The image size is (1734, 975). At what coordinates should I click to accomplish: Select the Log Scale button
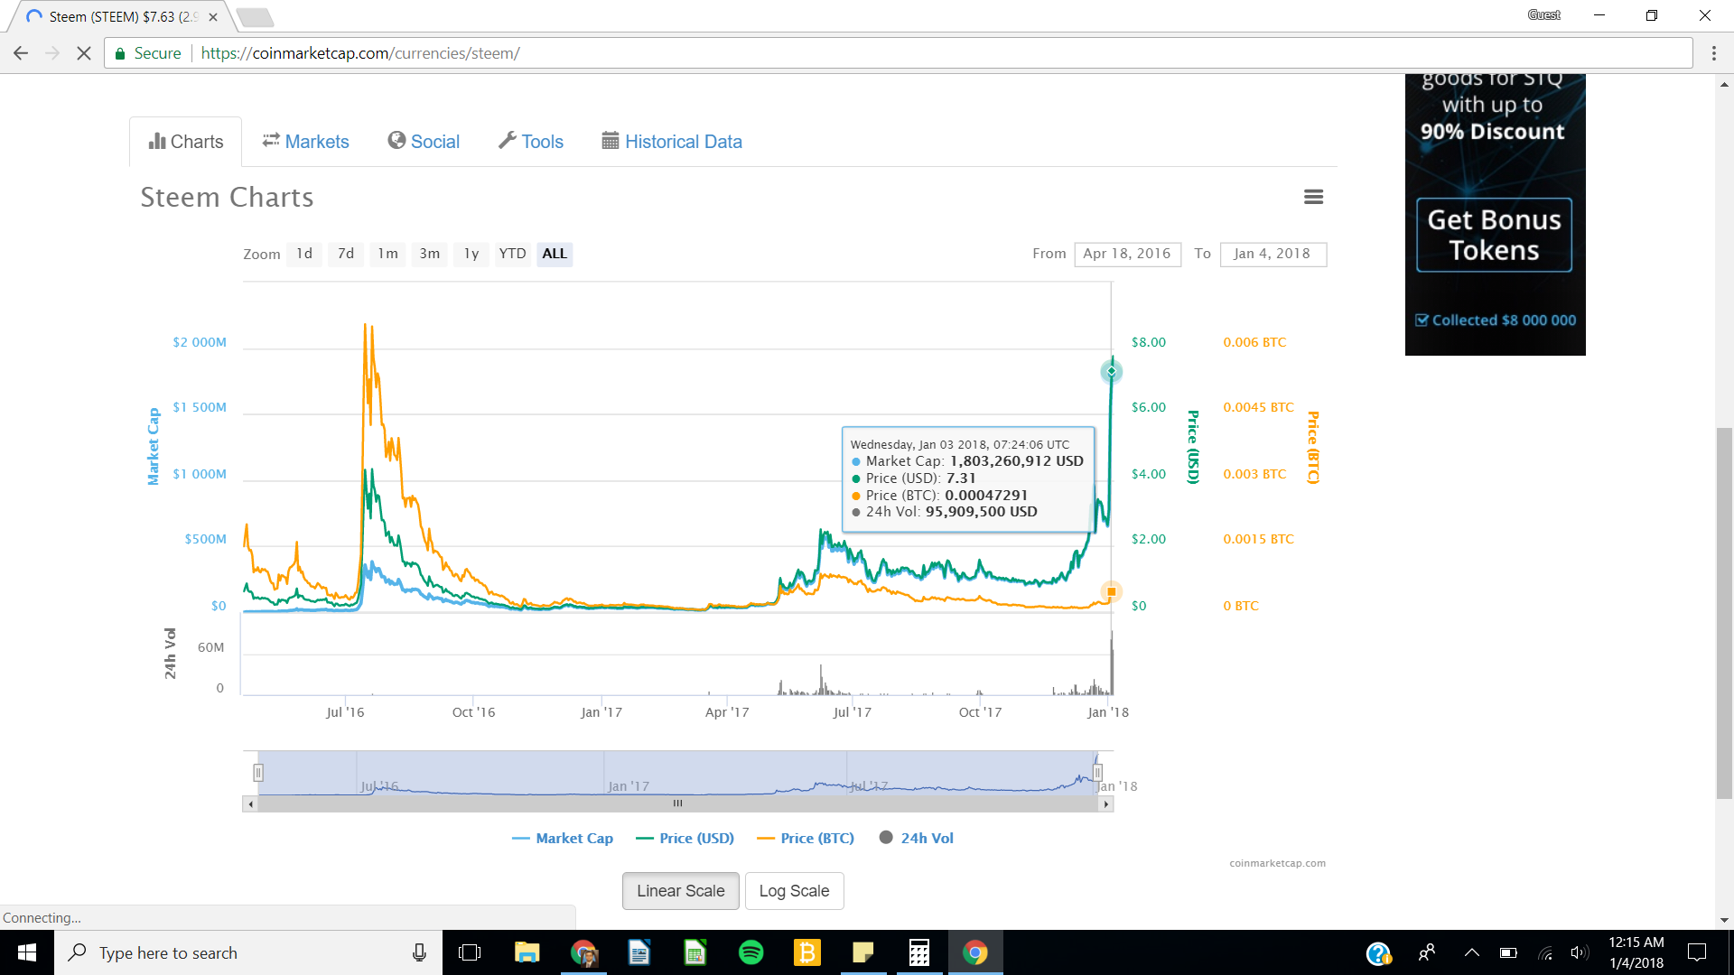tap(794, 891)
